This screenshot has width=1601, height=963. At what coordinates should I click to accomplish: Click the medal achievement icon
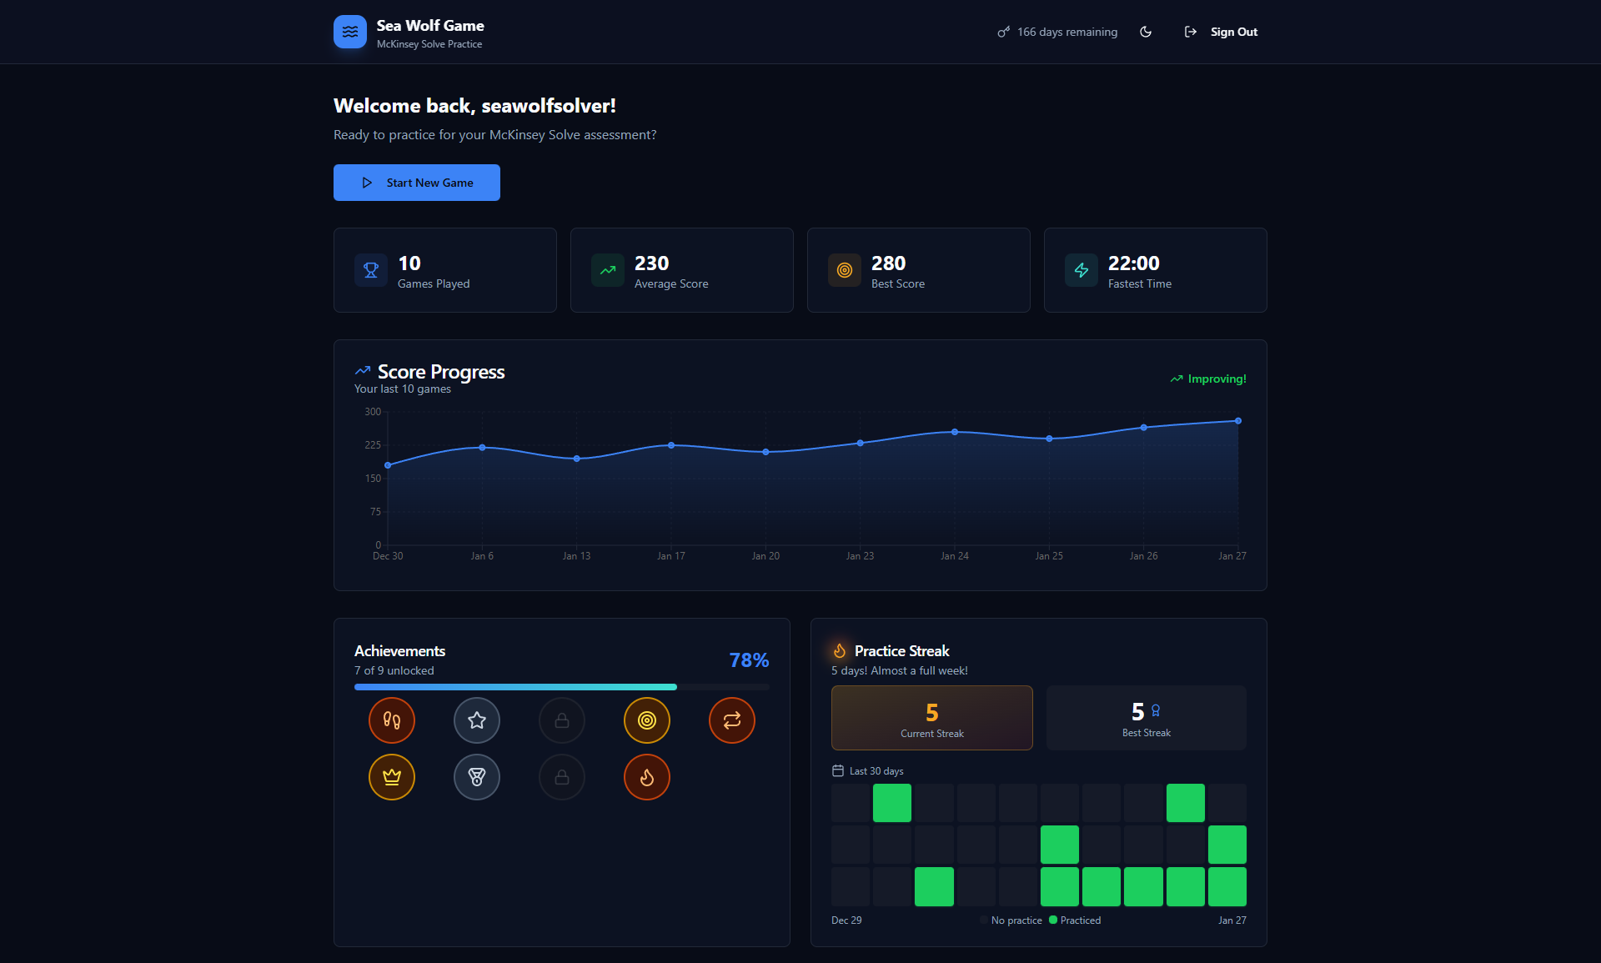click(x=477, y=777)
